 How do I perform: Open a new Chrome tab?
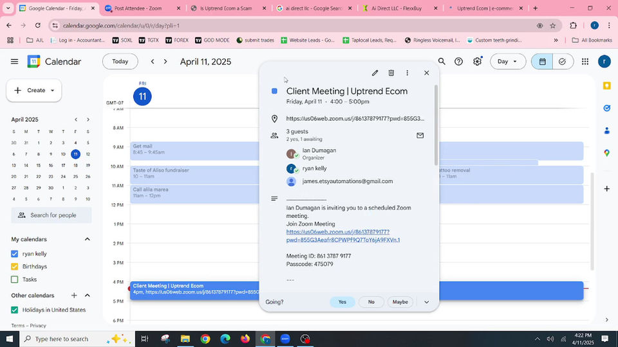point(535,8)
